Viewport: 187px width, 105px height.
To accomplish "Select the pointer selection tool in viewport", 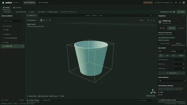I will [41, 20].
